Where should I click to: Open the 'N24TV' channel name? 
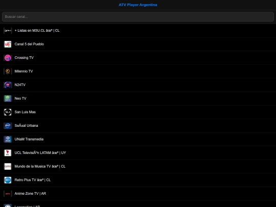click(x=20, y=85)
